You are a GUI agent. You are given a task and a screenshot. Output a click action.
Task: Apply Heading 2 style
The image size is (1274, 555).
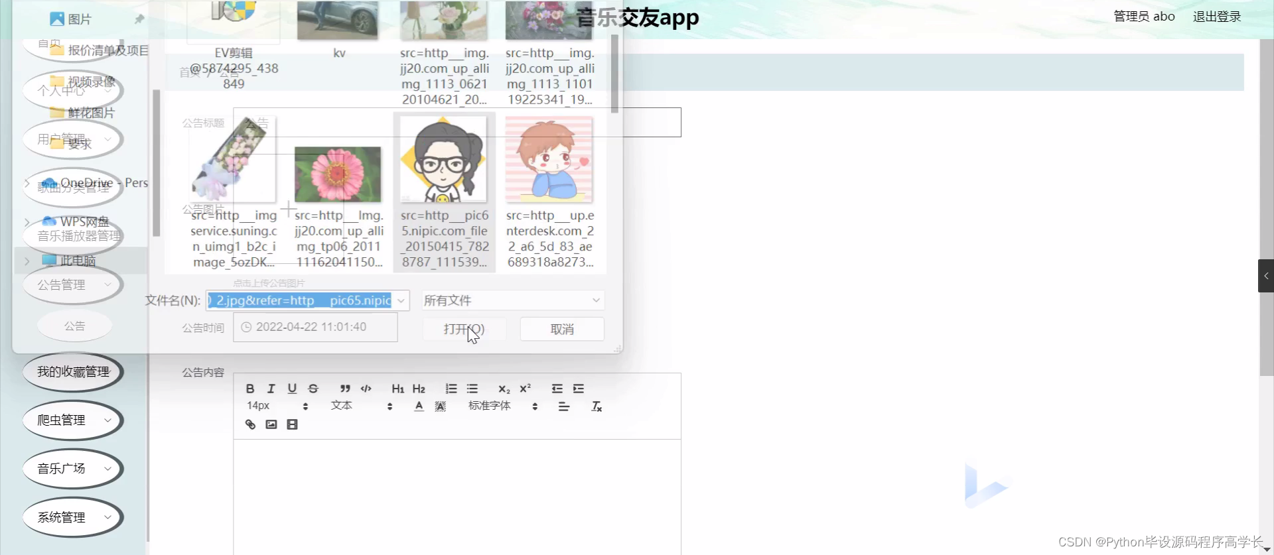(x=419, y=389)
